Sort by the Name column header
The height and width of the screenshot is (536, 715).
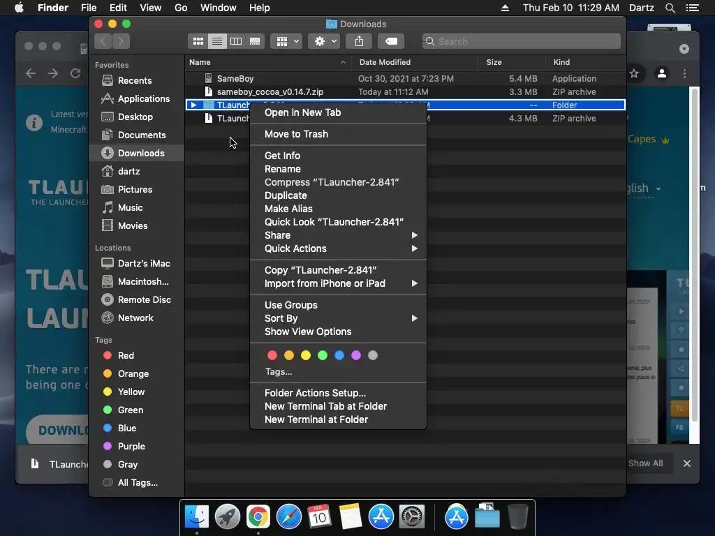tap(268, 62)
